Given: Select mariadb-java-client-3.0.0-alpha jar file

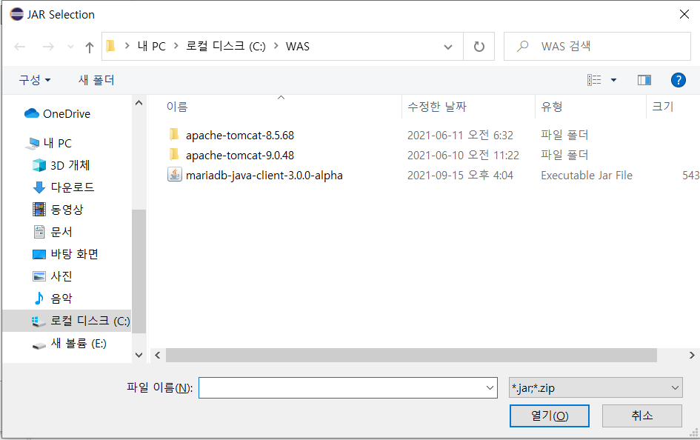Looking at the screenshot, I should tap(264, 176).
